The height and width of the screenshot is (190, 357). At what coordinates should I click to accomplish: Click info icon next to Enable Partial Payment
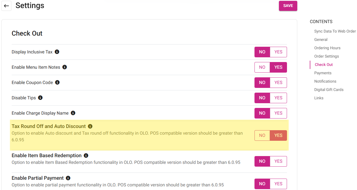point(68,178)
